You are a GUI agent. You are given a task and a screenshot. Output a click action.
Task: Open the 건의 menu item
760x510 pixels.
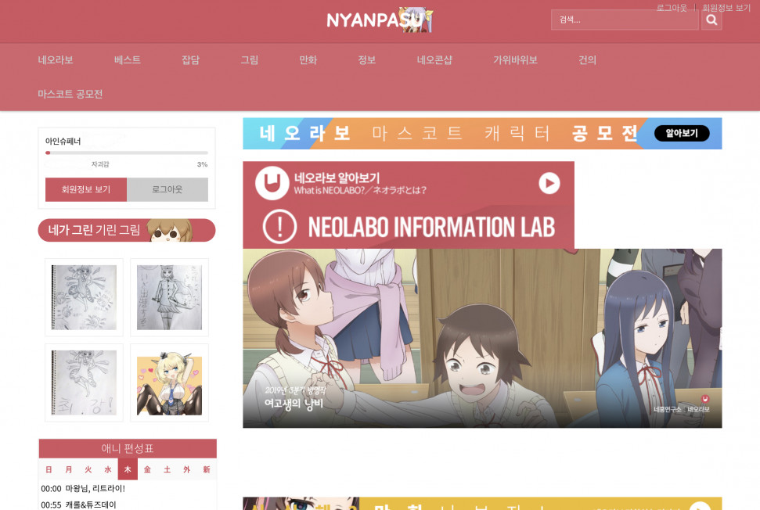(588, 60)
